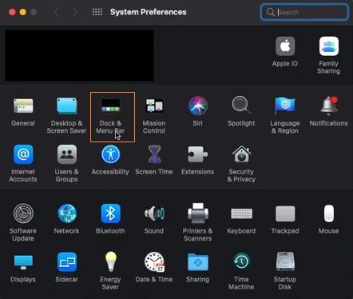
Task: Close the System Preferences window
Action: click(x=12, y=12)
